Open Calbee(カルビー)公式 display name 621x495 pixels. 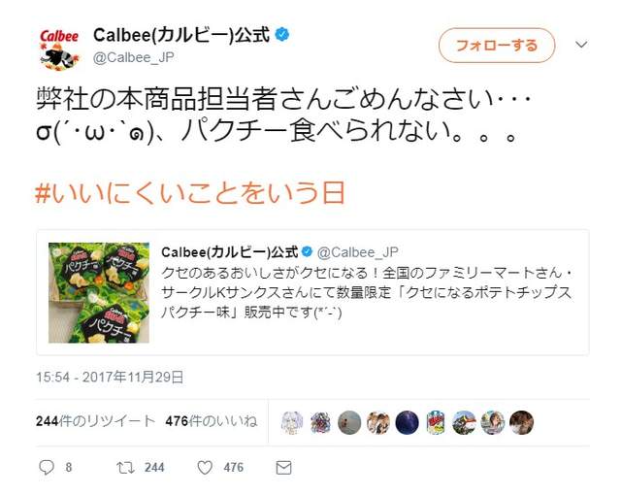[x=181, y=35]
